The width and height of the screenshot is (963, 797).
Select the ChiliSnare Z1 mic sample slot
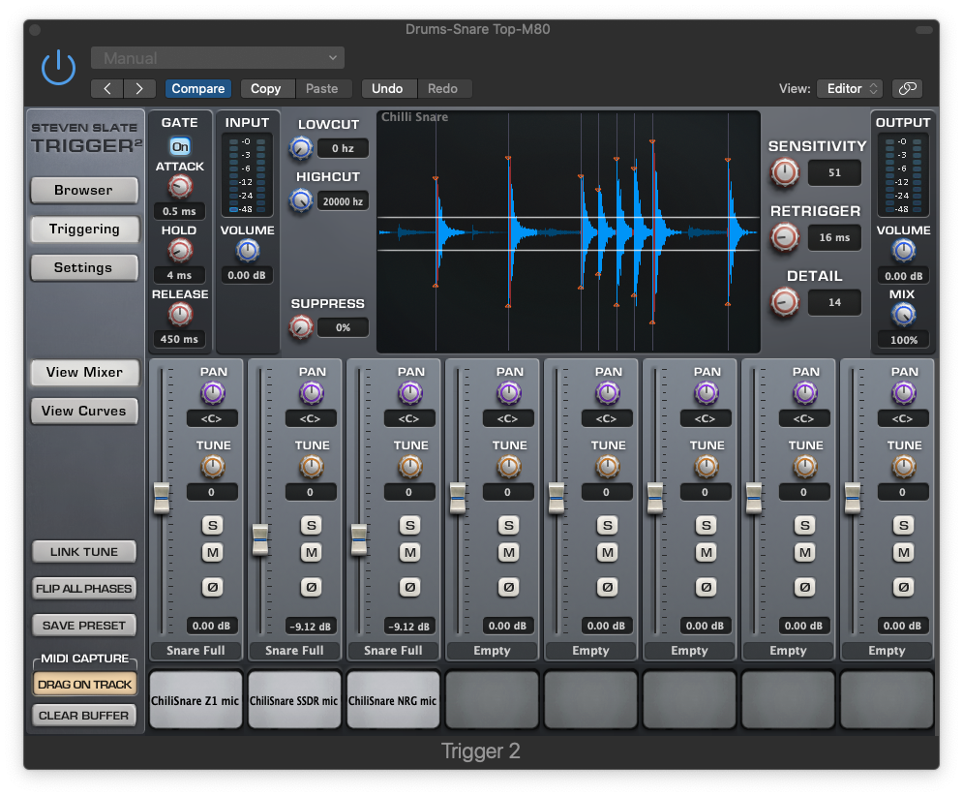[x=196, y=700]
